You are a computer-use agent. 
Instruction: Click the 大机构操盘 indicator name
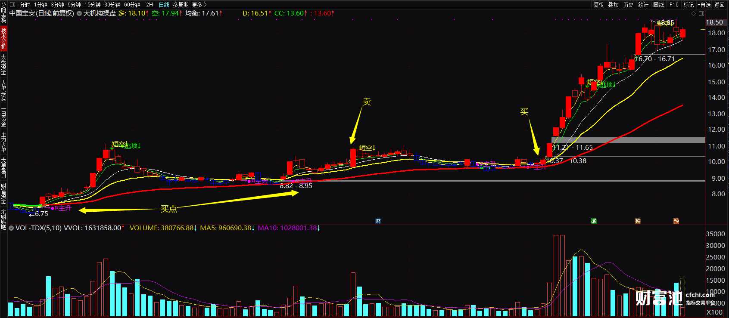click(x=100, y=13)
